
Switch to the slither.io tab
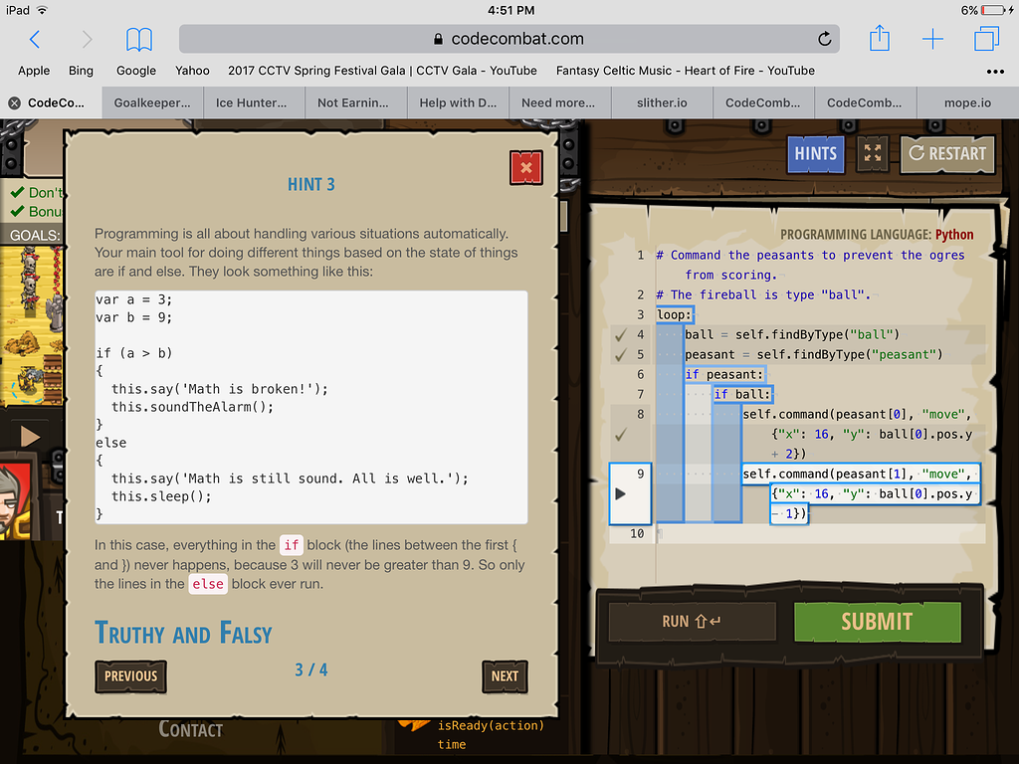[x=661, y=102]
